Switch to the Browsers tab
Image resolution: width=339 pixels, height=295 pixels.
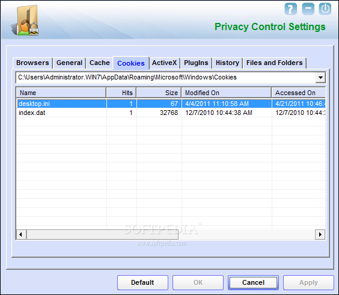click(32, 63)
